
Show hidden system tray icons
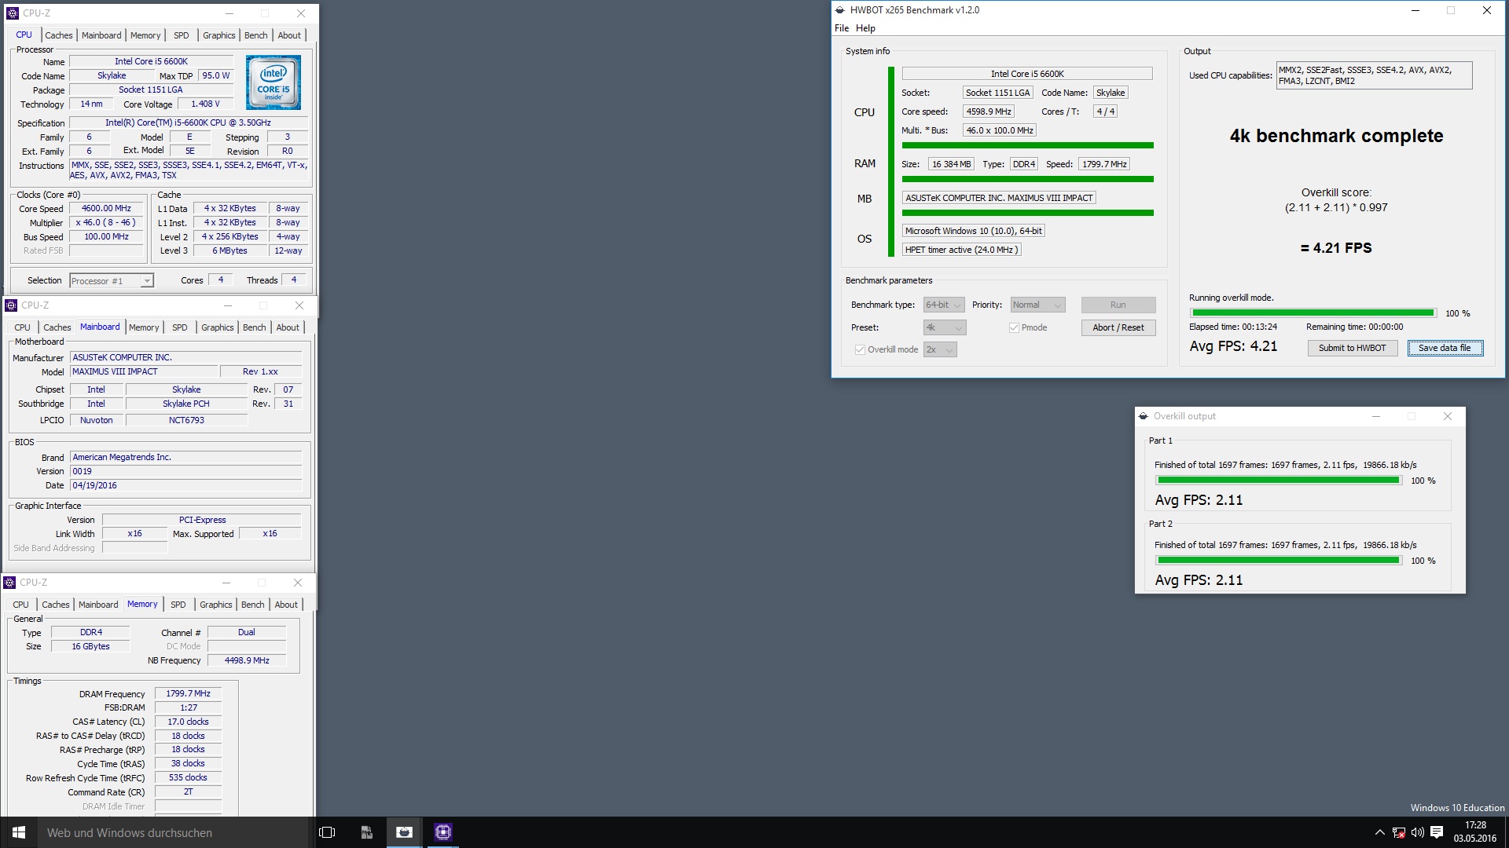tap(1379, 833)
